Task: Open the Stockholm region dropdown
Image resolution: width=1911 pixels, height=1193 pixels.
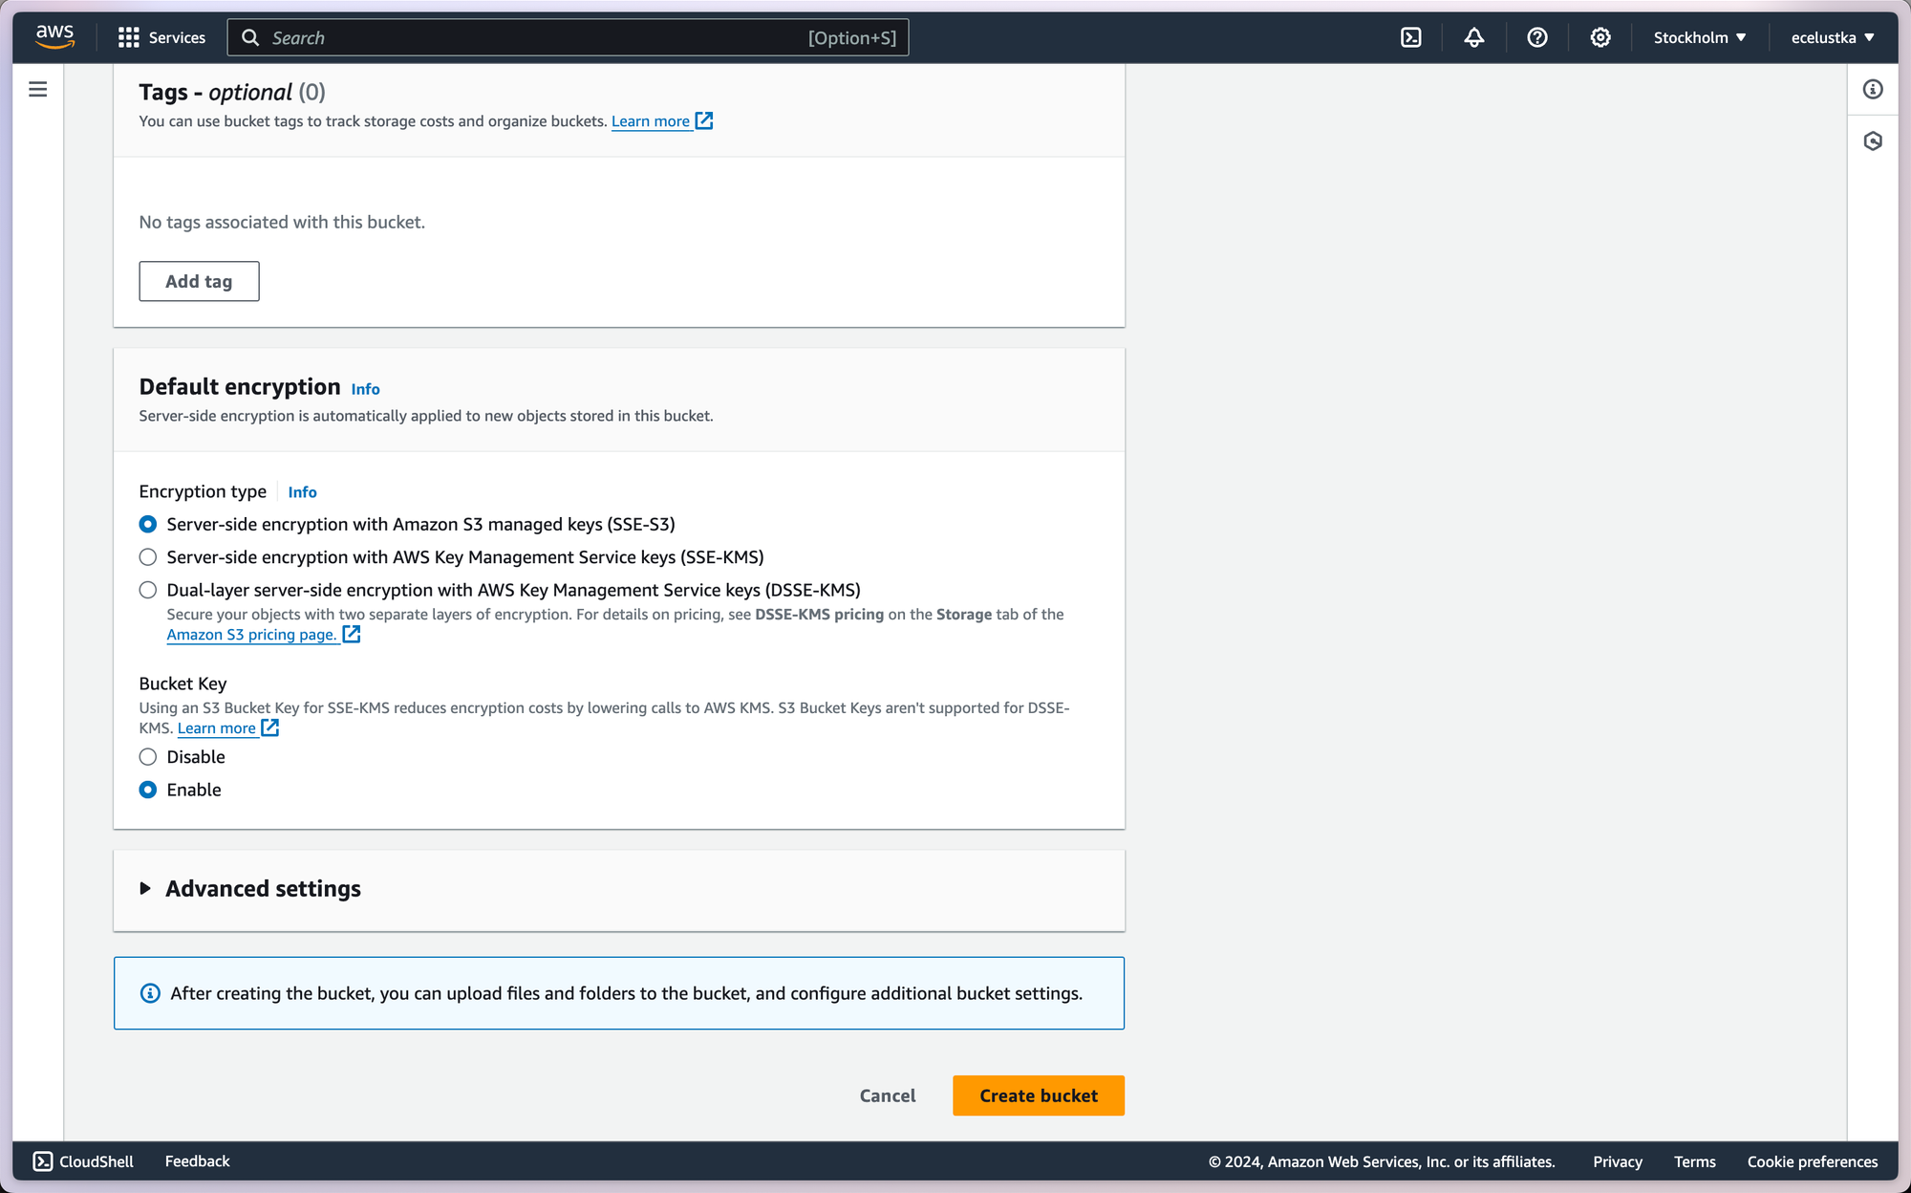Action: click(1699, 37)
